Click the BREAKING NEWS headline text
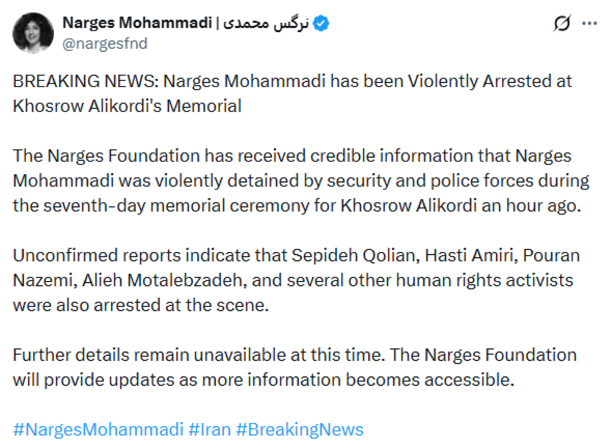Screen dimensions: 611x448 [x=85, y=81]
